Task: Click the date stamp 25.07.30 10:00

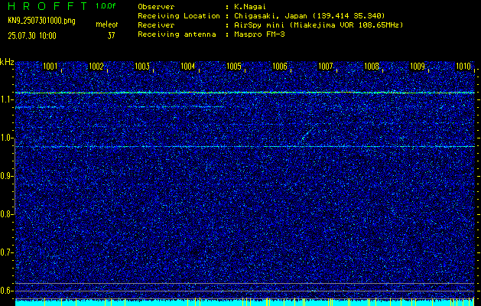Action: (x=32, y=36)
